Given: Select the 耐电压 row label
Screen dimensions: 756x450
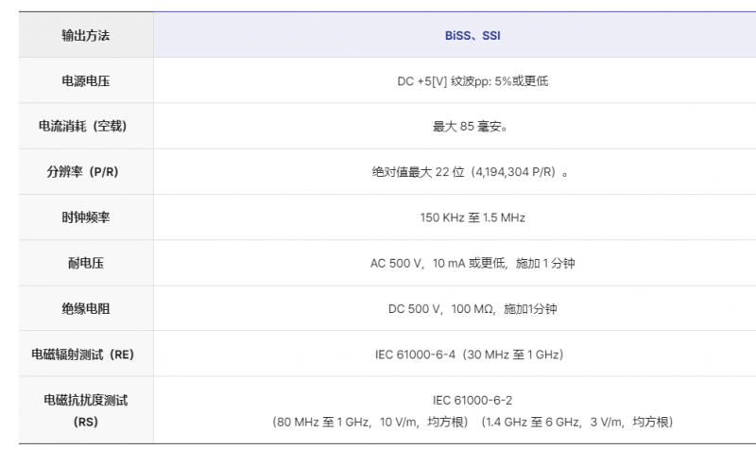Looking at the screenshot, I should coord(85,263).
